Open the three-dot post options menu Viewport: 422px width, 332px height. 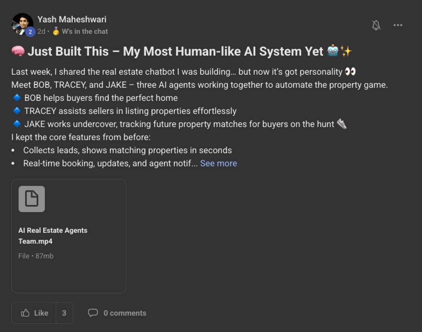tap(398, 25)
